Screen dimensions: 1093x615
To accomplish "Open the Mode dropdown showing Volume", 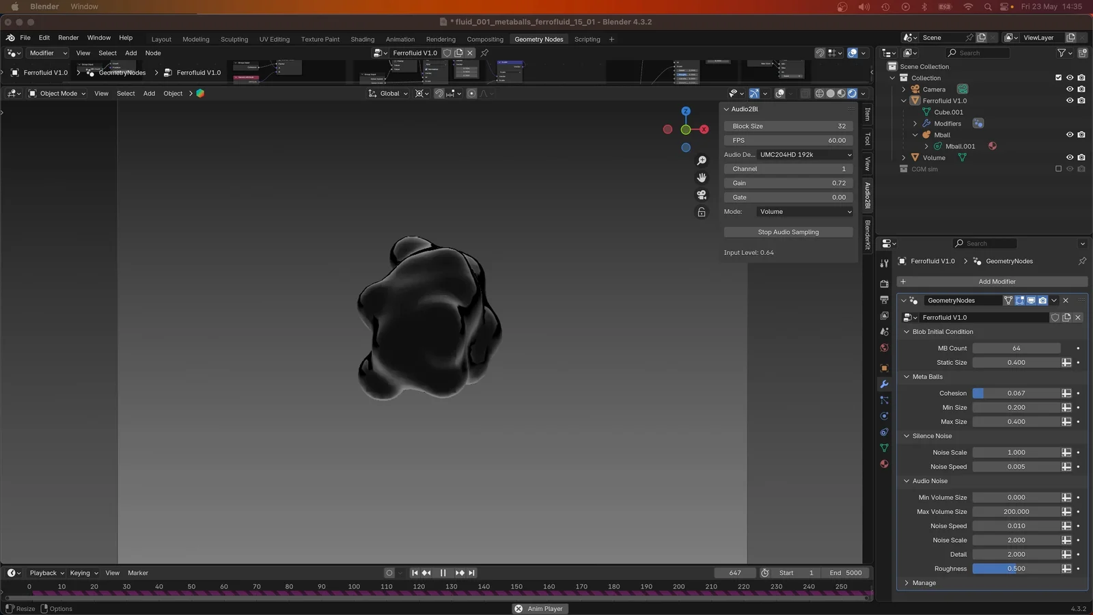I will (x=804, y=212).
